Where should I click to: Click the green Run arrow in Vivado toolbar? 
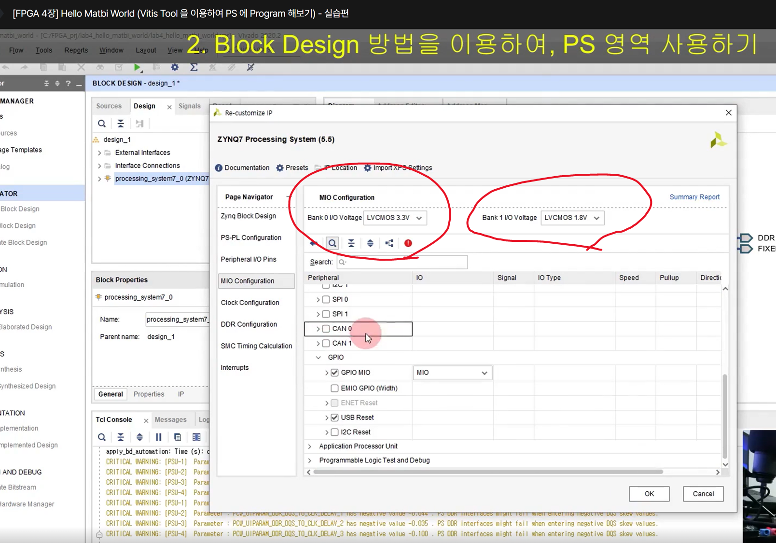pyautogui.click(x=138, y=68)
